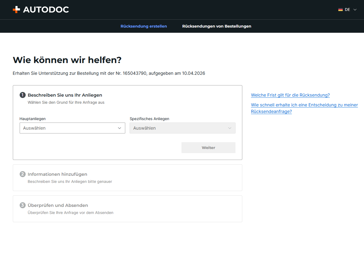Click text Wählen Sie den Grund für Ihre Anfrage aus
This screenshot has width=364, height=253.
66,102
